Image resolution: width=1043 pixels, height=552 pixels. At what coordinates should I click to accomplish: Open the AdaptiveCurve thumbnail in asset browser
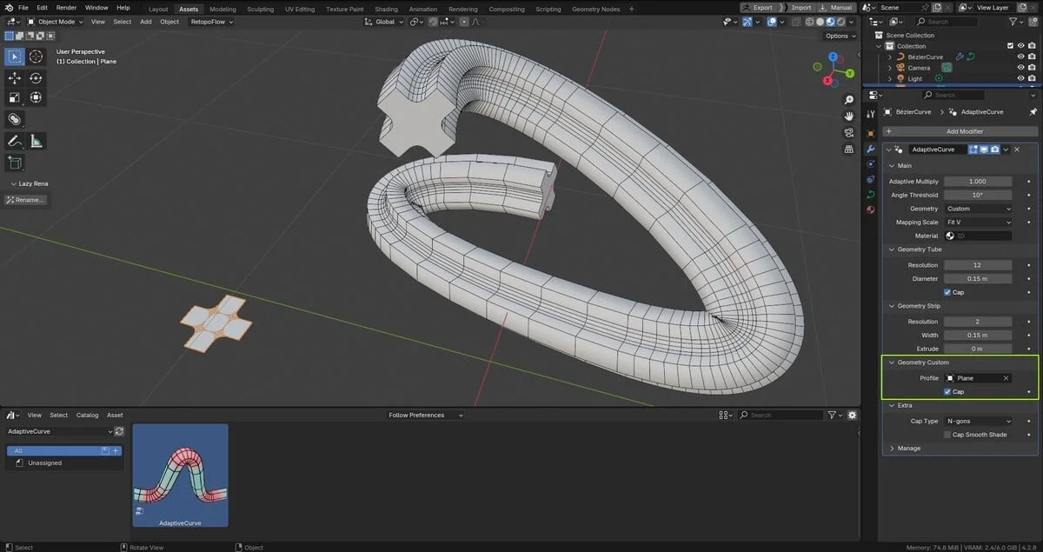coord(180,474)
